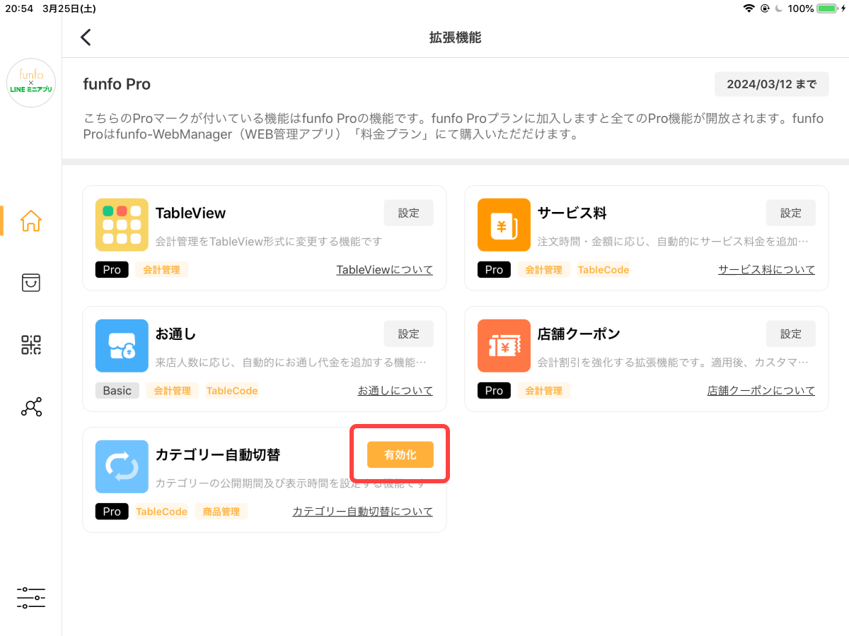Tap the 店舗クーポン description text

coord(673,363)
